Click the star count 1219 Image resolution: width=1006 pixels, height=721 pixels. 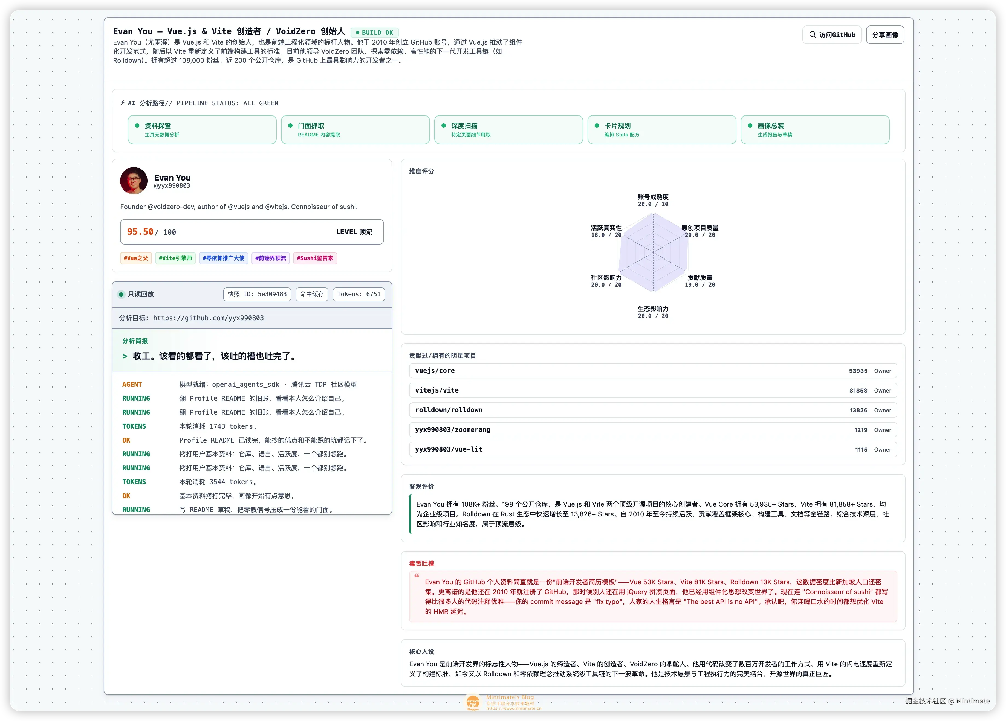[x=860, y=430]
